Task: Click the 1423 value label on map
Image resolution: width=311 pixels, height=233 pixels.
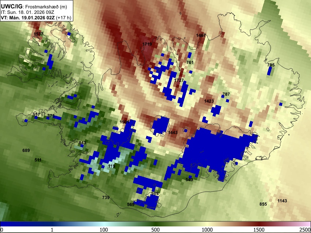Action: [x=209, y=101]
